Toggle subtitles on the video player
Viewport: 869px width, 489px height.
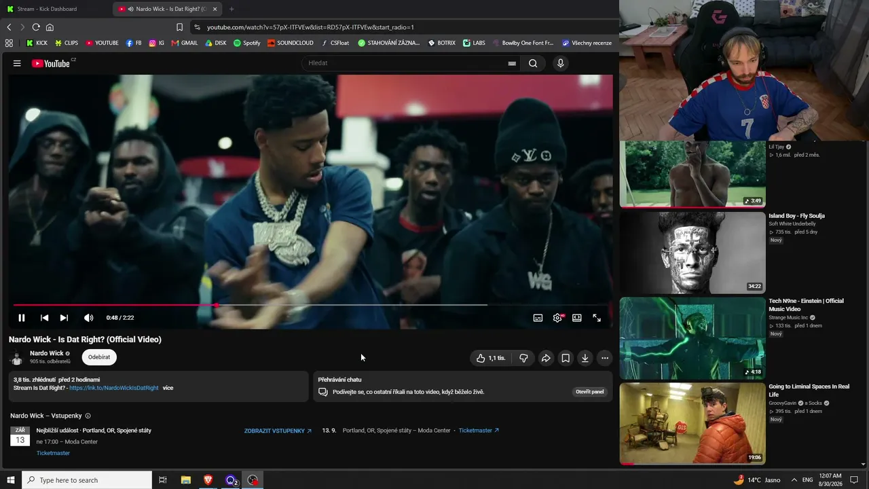click(x=538, y=318)
